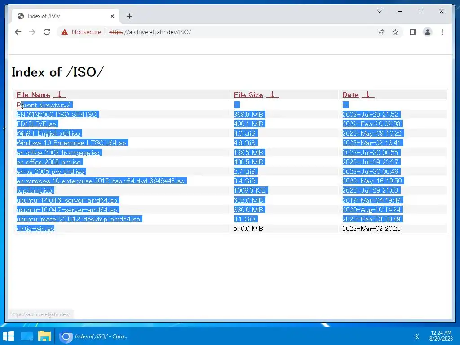460x345 pixels.
Task: Sort by Date header link
Action: click(x=350, y=95)
